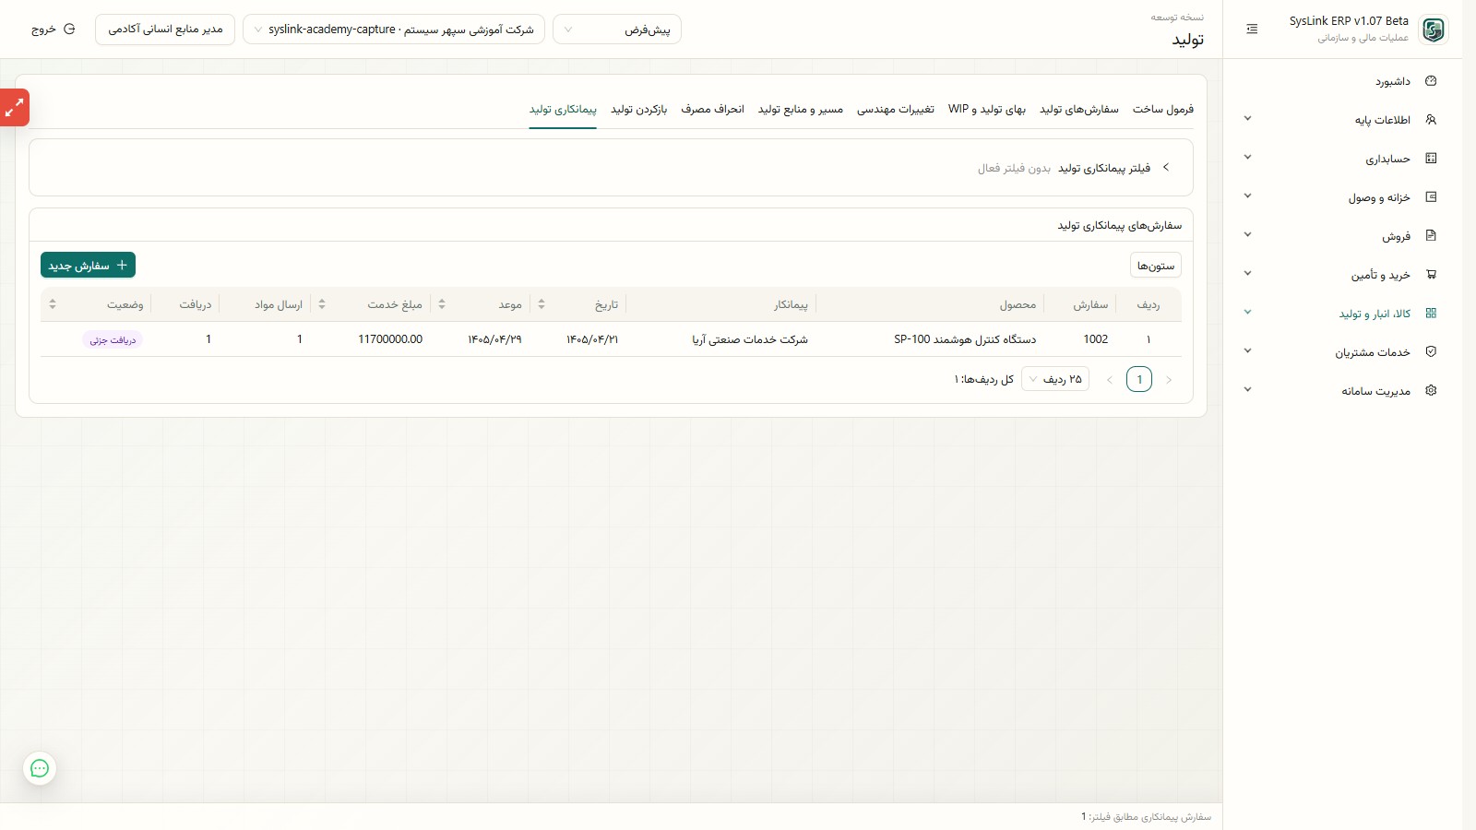Switch to the انحراف مصرف tab
Screen dimensions: 1476x830
(712, 110)
